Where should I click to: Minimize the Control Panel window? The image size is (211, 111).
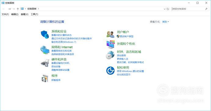(x=189, y=3)
